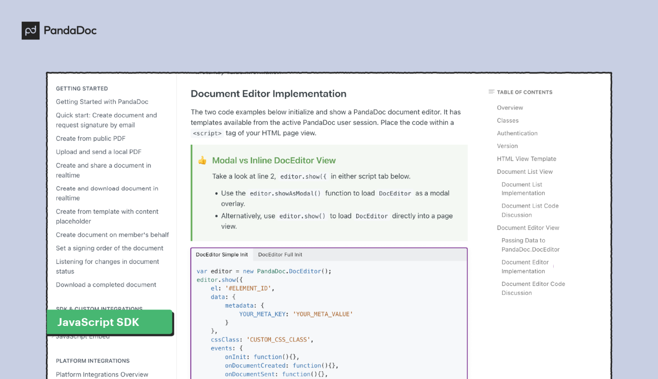Open Platform Integrations Overview link

coord(102,375)
